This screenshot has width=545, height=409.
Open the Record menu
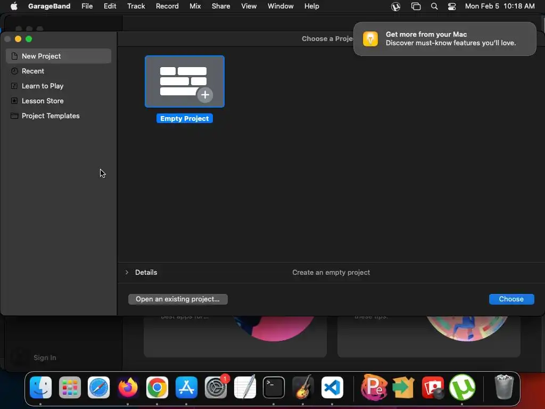click(x=167, y=6)
